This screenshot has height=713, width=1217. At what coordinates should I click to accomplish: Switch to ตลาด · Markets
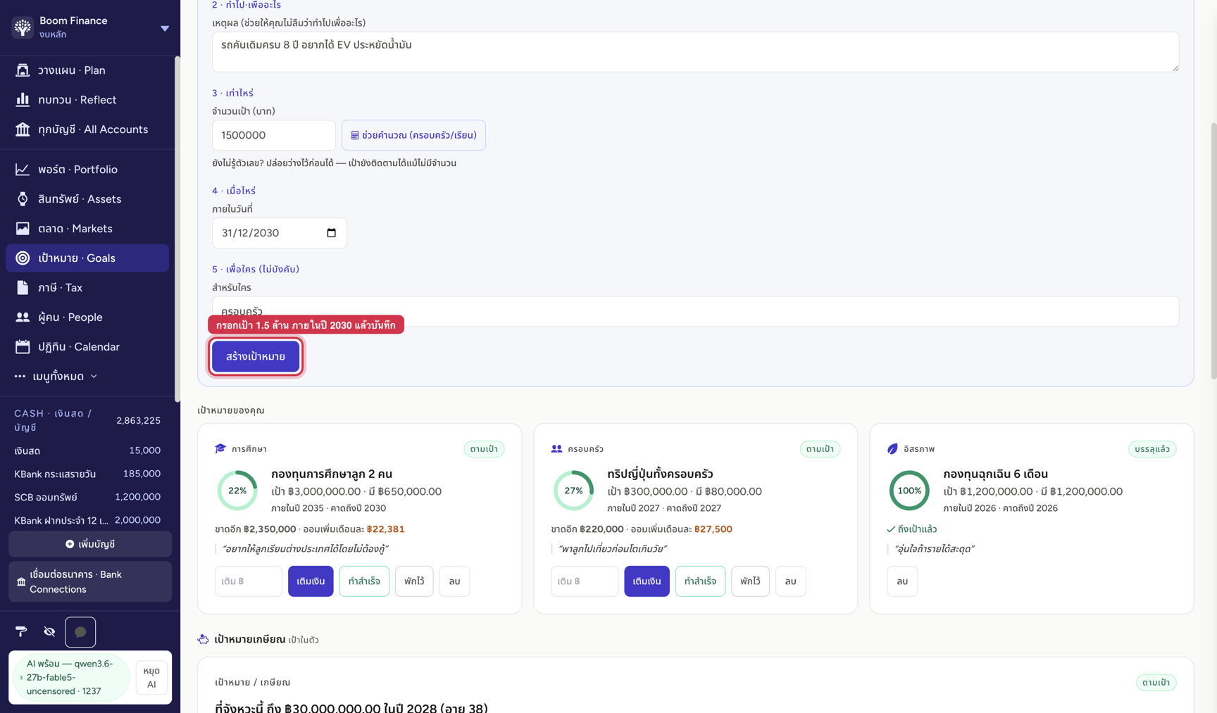[x=87, y=229]
